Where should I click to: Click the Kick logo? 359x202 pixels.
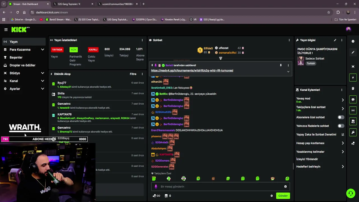[x=20, y=29]
